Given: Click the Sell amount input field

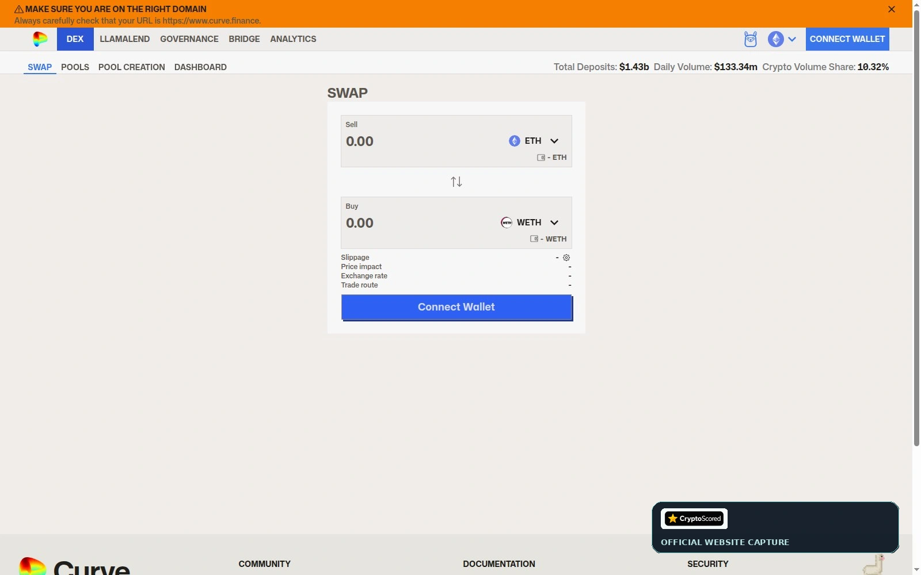Looking at the screenshot, I should click(420, 141).
